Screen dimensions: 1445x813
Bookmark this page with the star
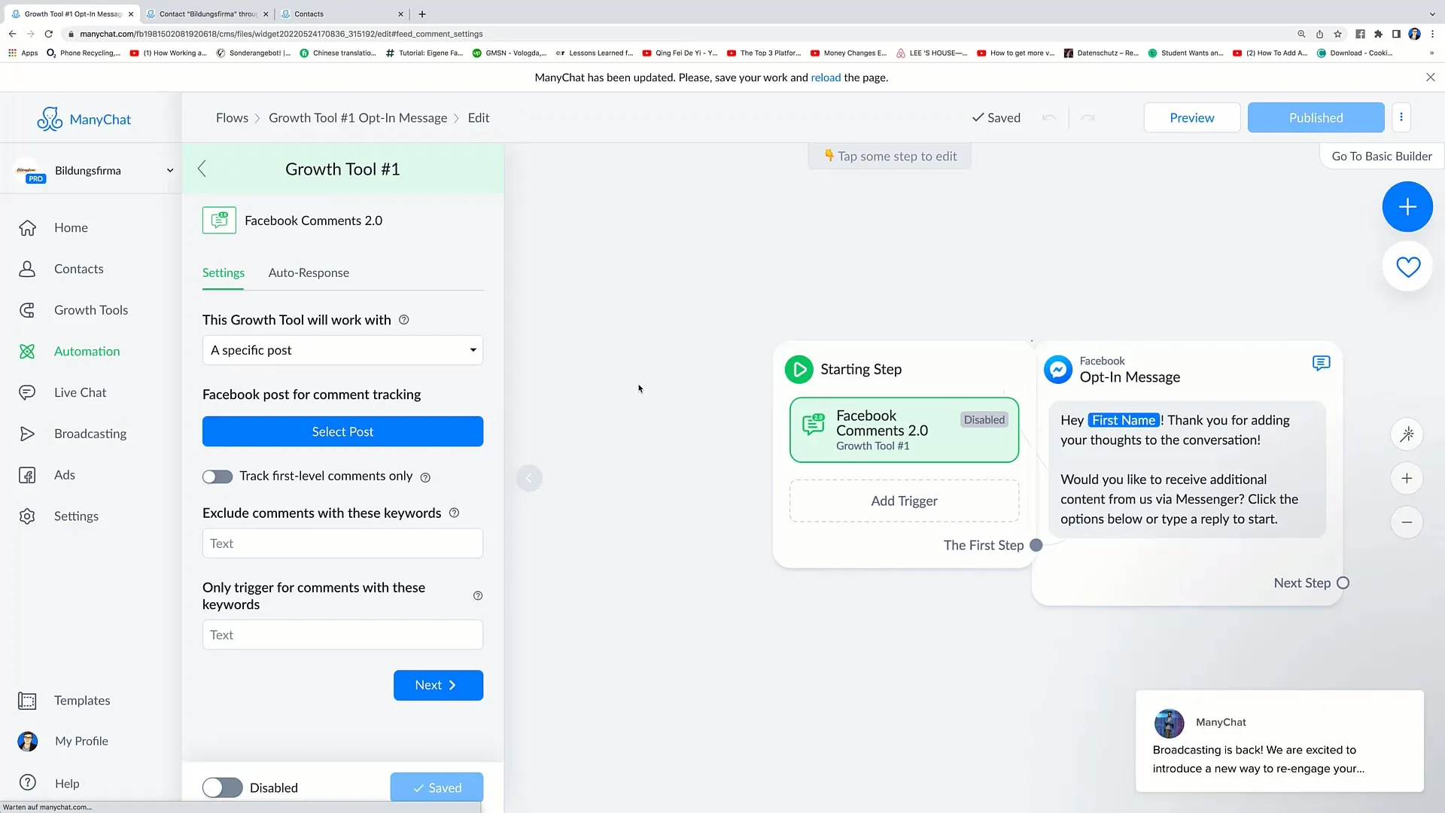[1337, 34]
